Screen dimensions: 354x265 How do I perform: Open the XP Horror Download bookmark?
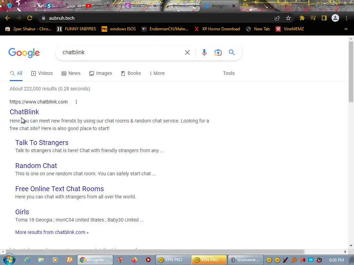tap(217, 29)
